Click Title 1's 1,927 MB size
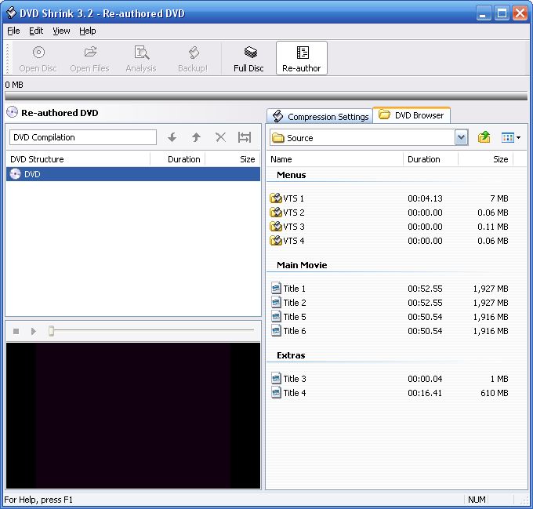This screenshot has height=509, width=533. [491, 289]
